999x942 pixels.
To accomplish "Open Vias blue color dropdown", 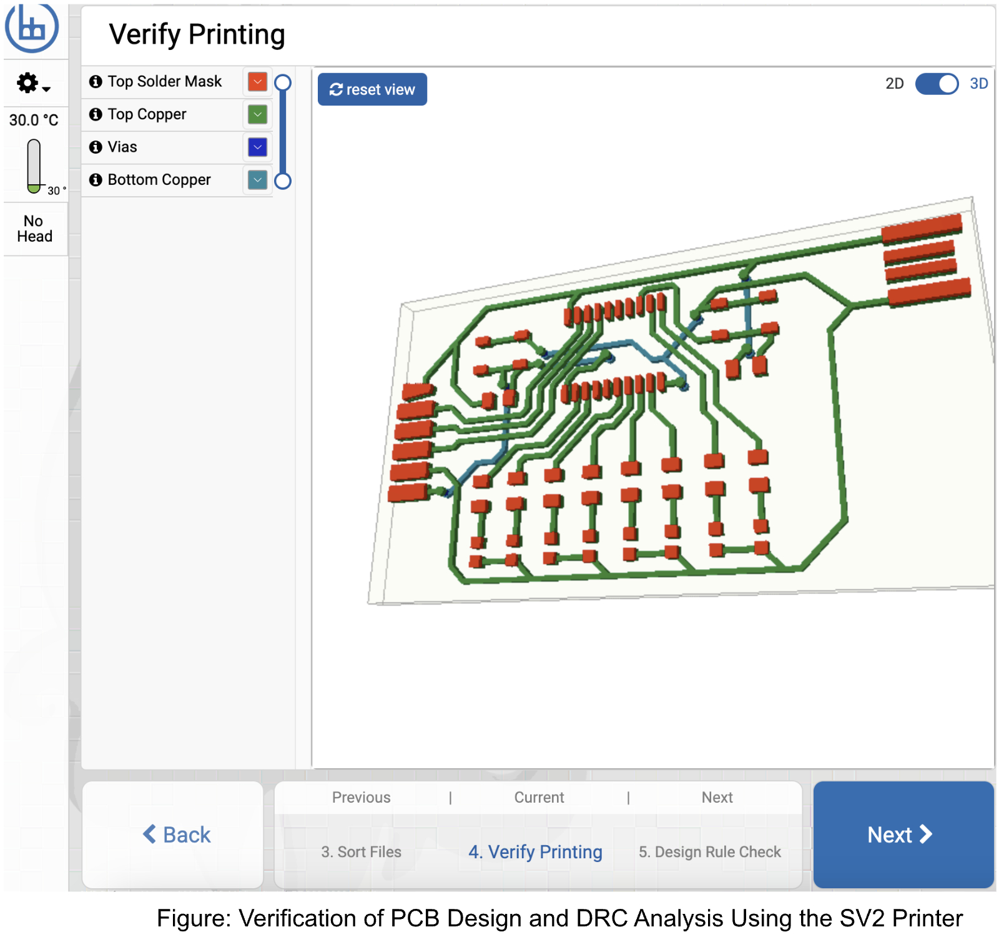I will (x=257, y=147).
